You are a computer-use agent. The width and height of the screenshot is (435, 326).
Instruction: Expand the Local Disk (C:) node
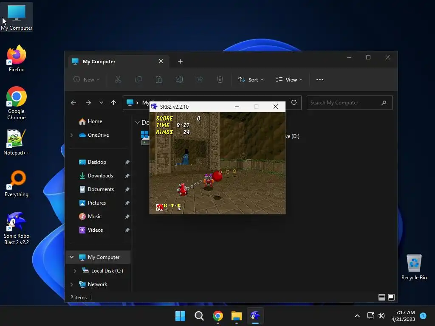tap(75, 271)
